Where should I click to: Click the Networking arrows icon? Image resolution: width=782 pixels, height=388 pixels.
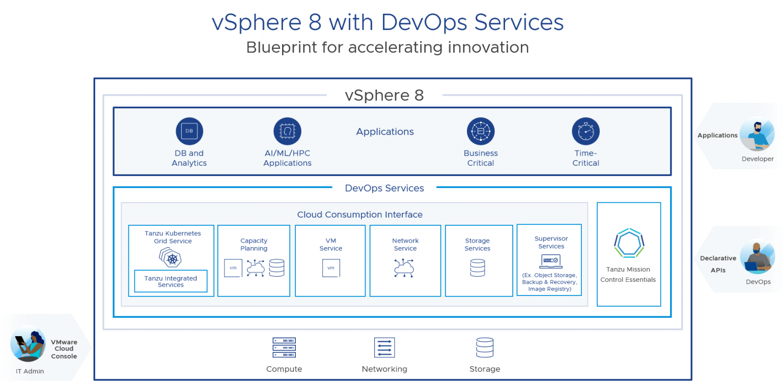click(x=384, y=348)
